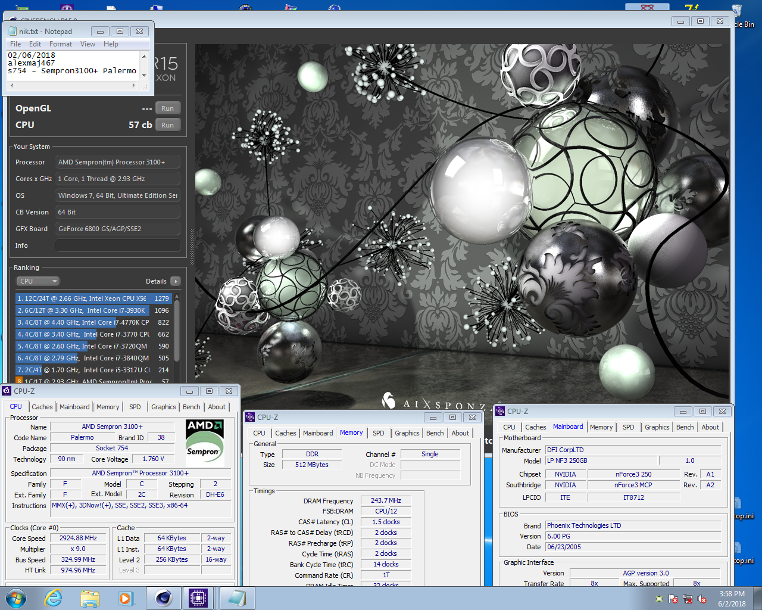This screenshot has width=762, height=610.
Task: Open the Memory tab in the left CPU-Z window
Action: 108,407
